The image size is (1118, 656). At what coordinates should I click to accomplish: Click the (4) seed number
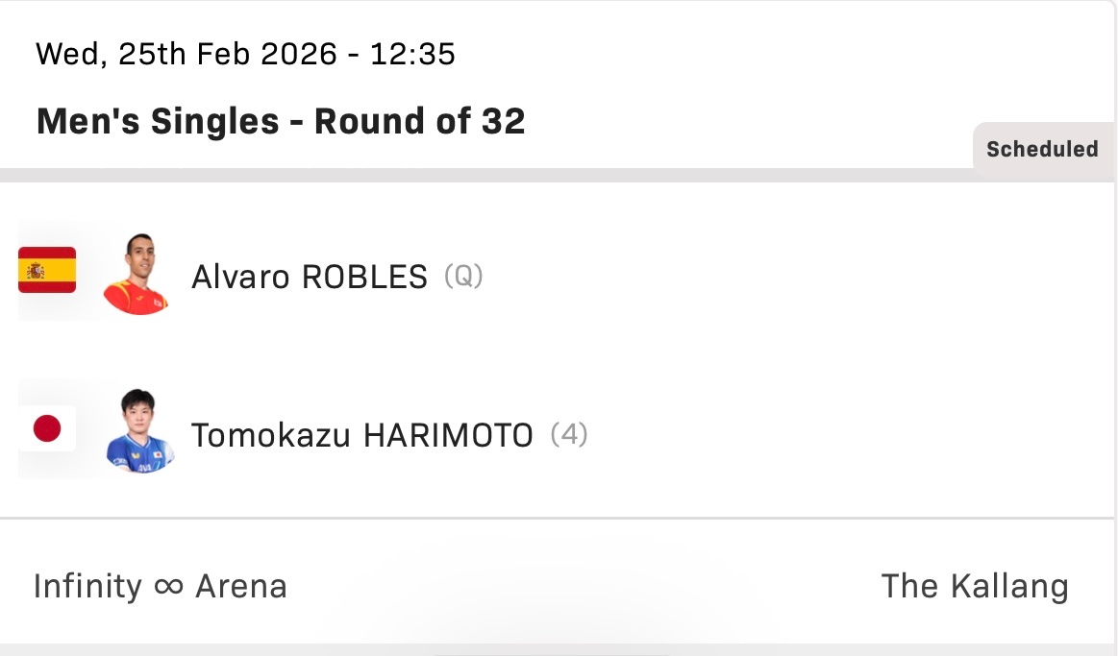pyautogui.click(x=568, y=435)
